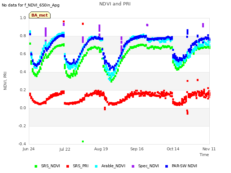Click the Aug 19 x-axis label
This screenshot has height=173, width=231.
pyautogui.click(x=101, y=149)
